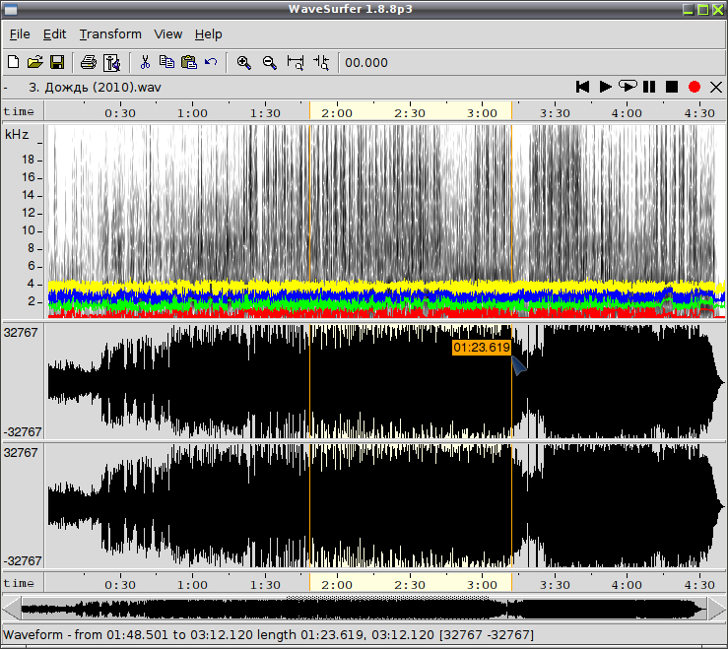The image size is (728, 649).
Task: Click the 18 kHz frequency tick label
Action: [28, 160]
